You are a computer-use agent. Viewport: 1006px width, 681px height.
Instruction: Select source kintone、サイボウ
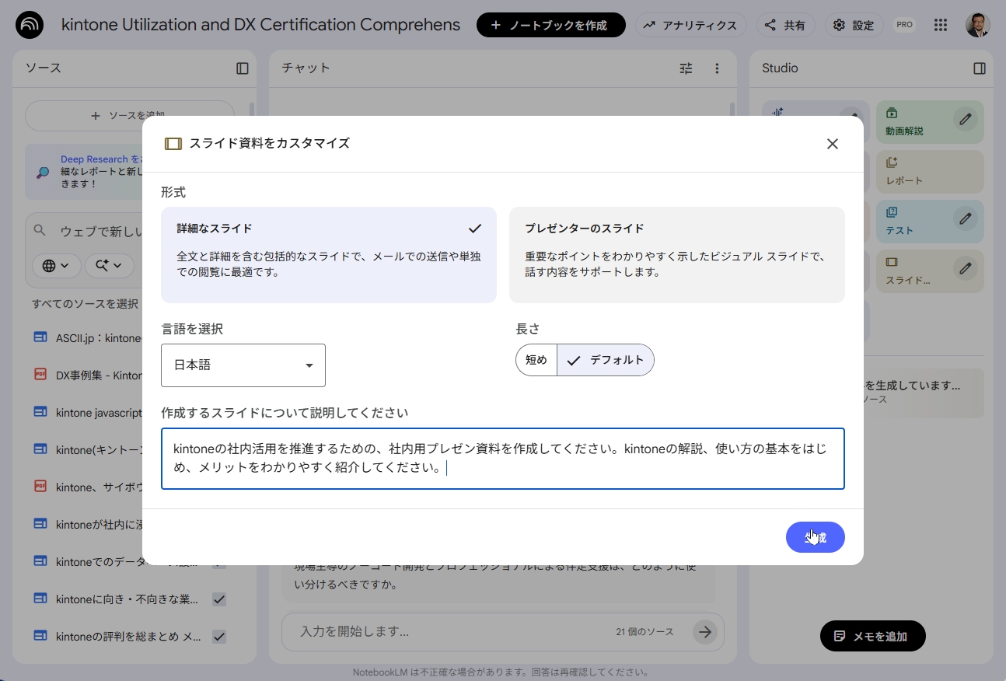(99, 487)
